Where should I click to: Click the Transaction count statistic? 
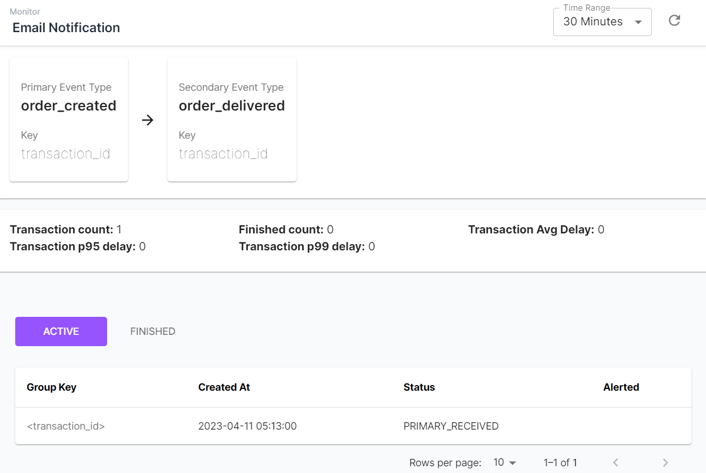tap(65, 229)
